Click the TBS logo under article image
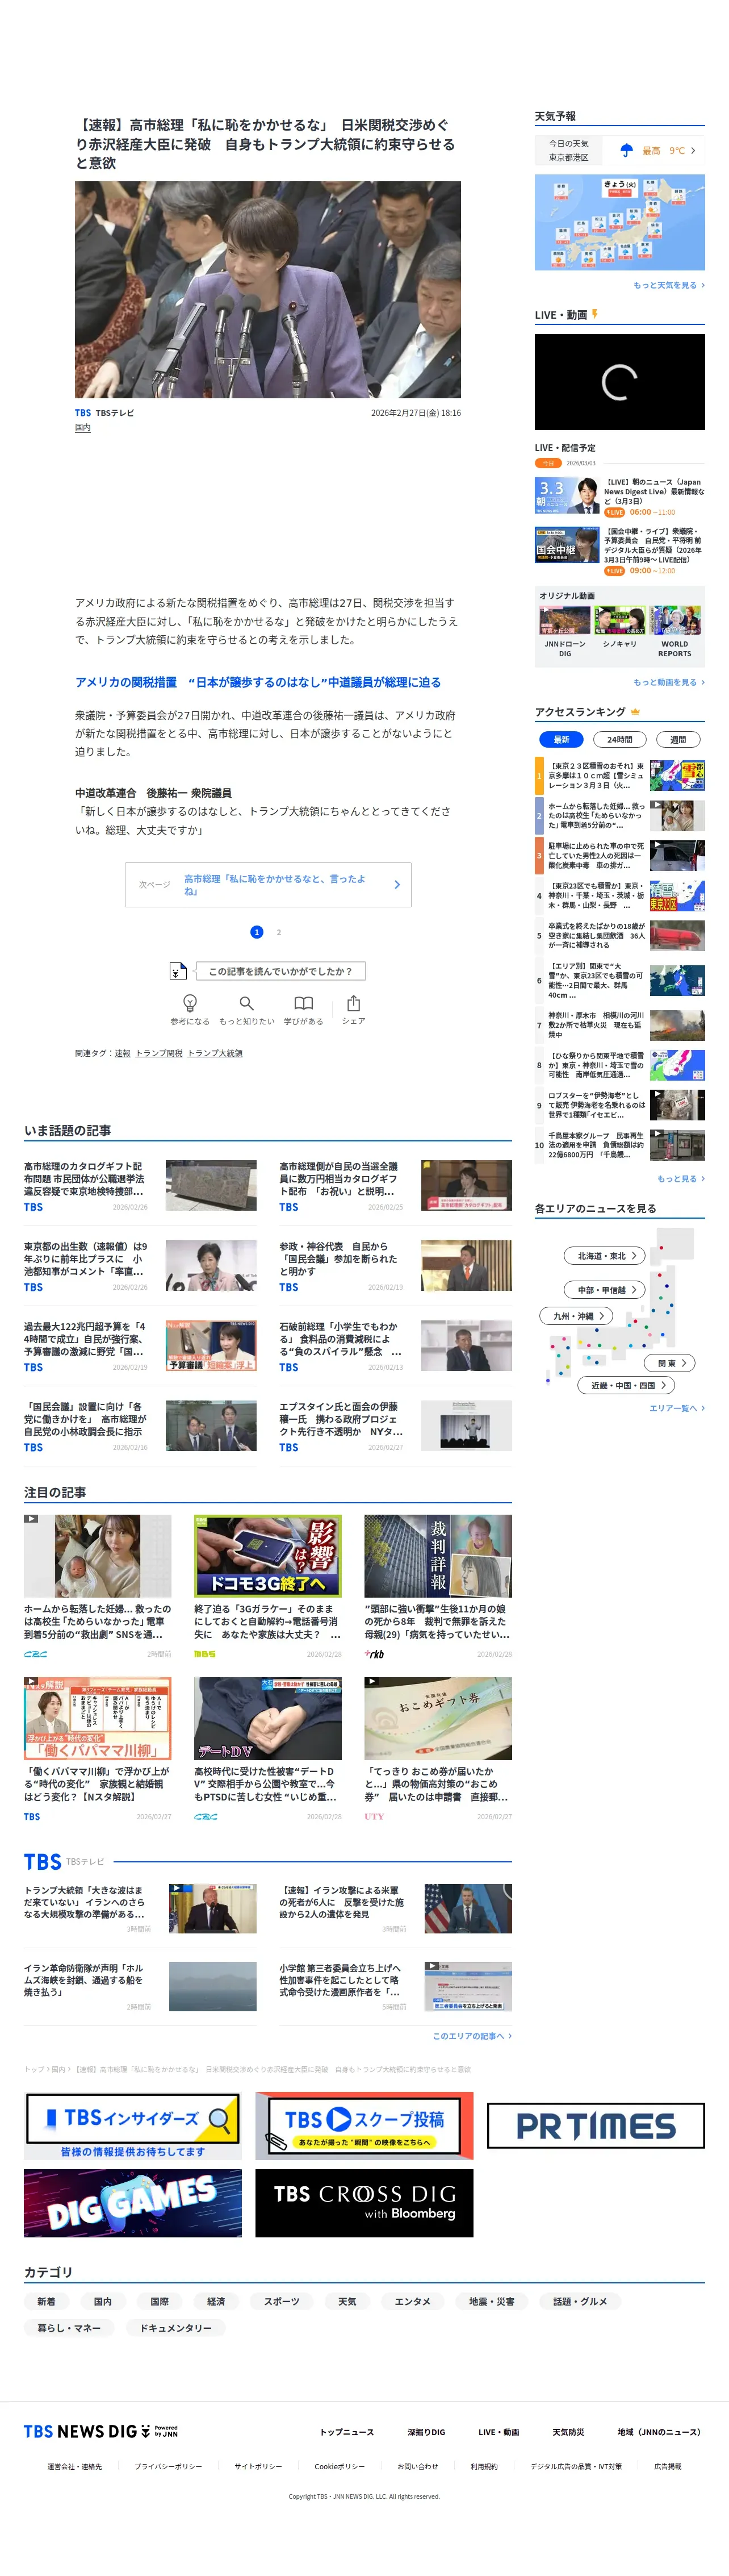This screenshot has width=729, height=2576. pos(83,412)
